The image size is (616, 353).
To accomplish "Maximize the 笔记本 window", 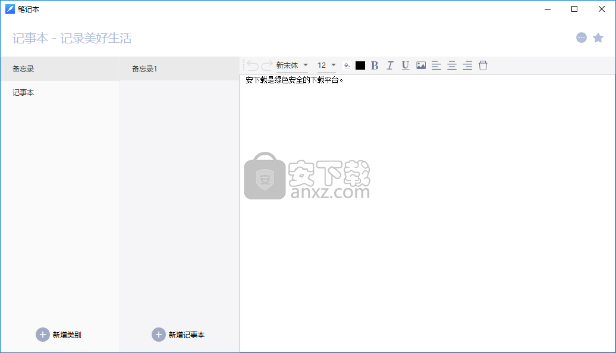I will 574,9.
